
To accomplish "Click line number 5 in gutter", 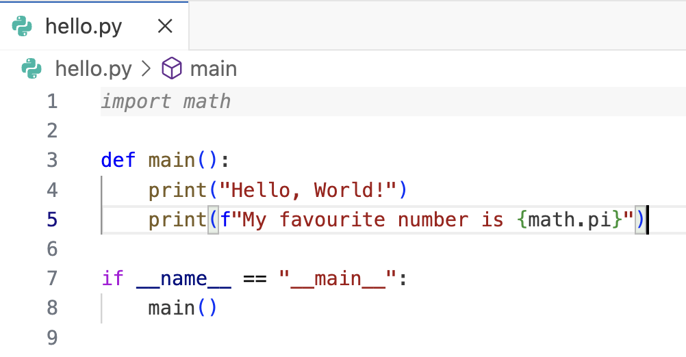I will pyautogui.click(x=53, y=220).
